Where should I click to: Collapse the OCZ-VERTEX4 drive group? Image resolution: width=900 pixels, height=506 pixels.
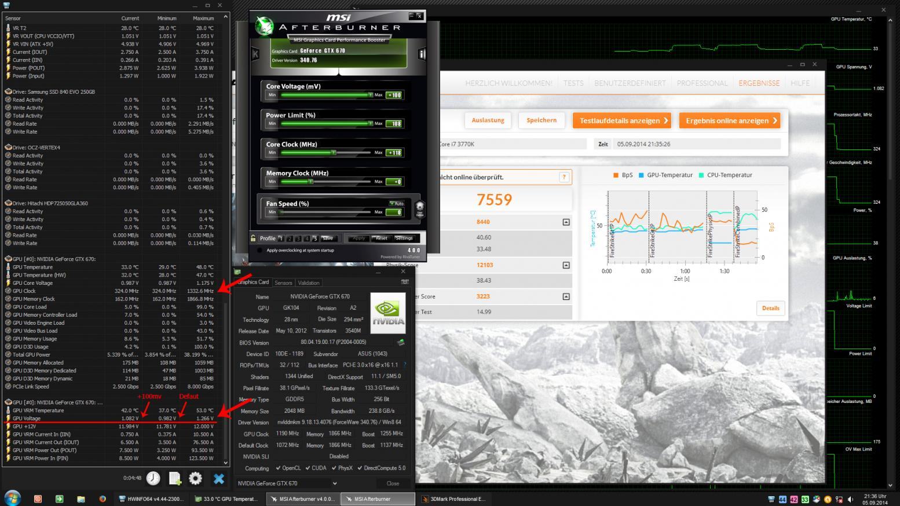click(8, 147)
